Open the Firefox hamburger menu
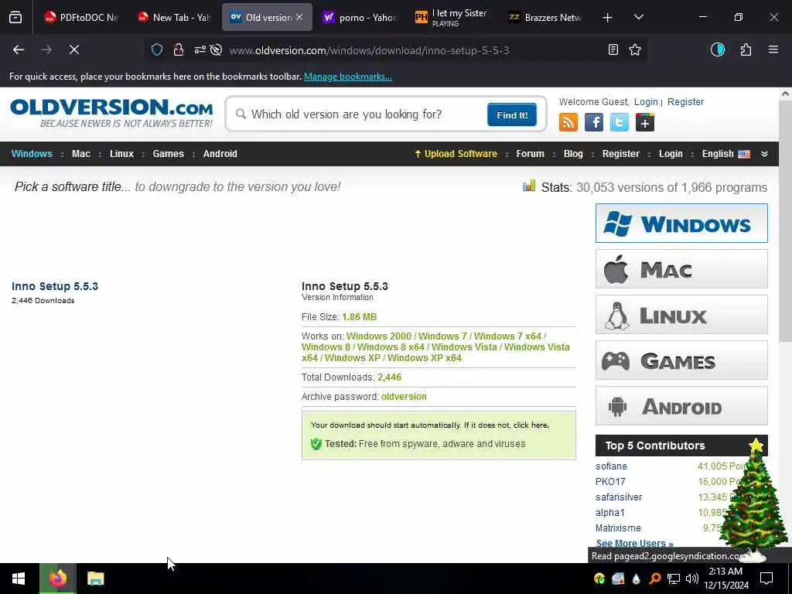 pyautogui.click(x=773, y=49)
